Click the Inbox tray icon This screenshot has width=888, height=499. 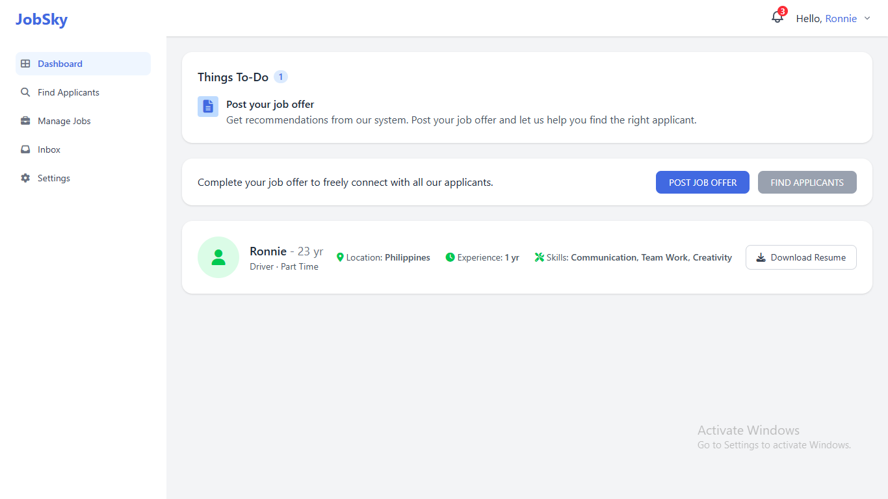[25, 149]
